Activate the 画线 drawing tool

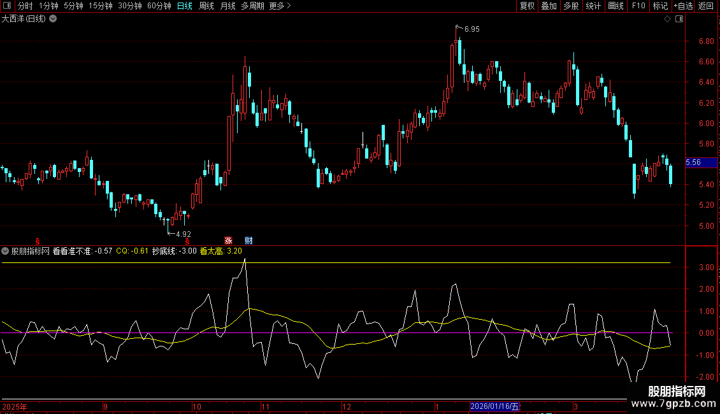(x=616, y=6)
